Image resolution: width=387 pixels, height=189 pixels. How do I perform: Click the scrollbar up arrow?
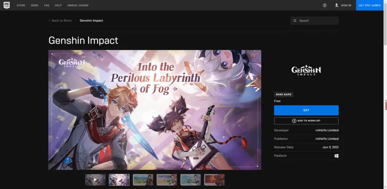pos(385,1)
